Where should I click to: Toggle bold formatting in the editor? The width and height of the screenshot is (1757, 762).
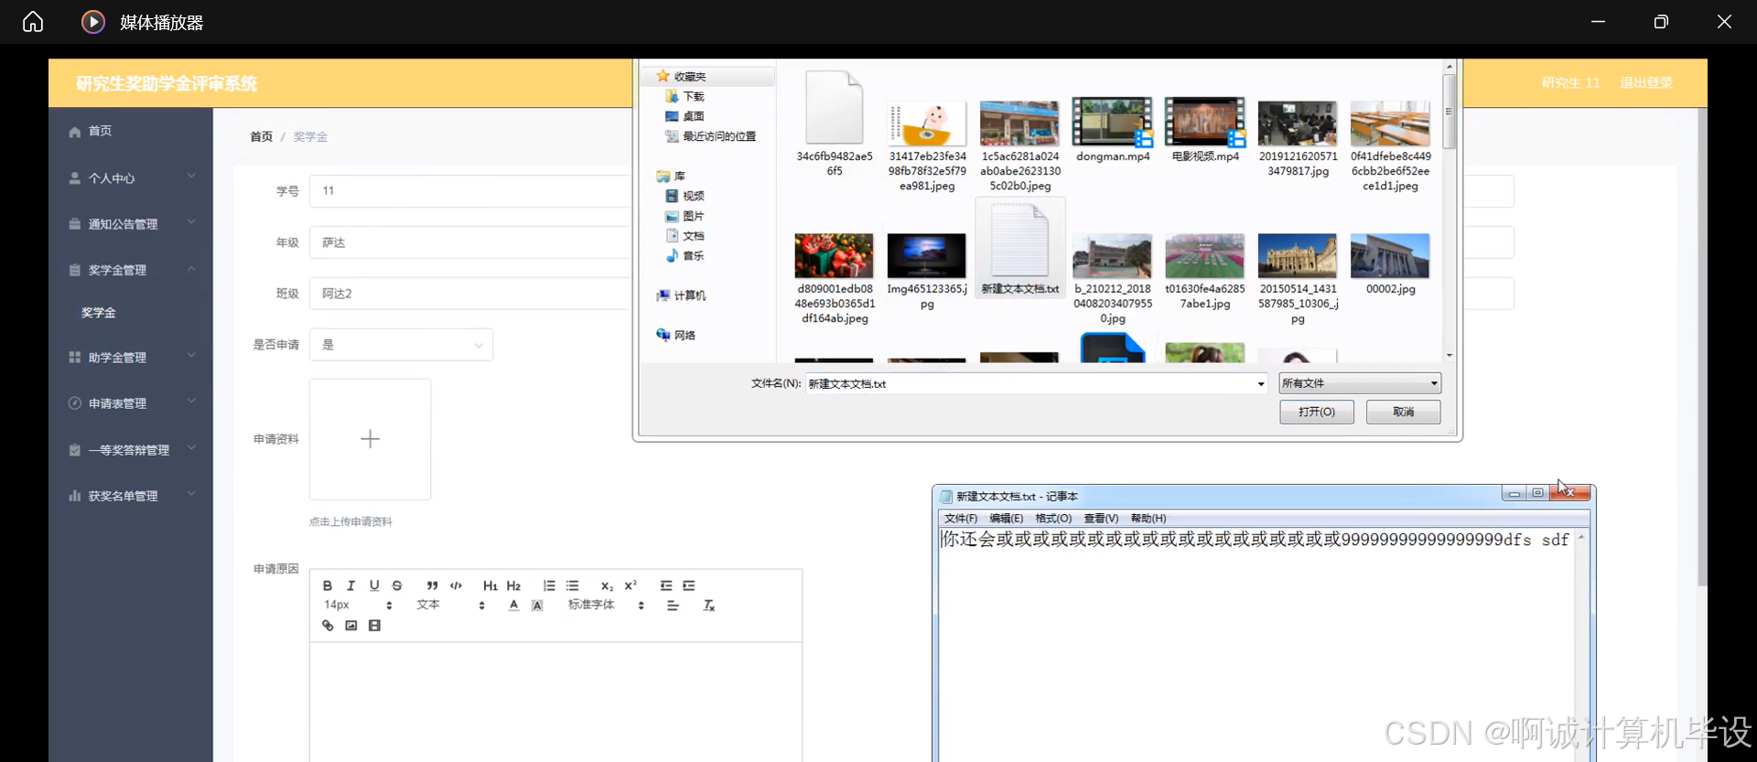(328, 585)
